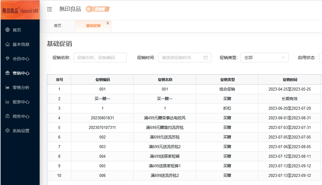Collapse the sidebar with the hamburger icon

point(50,9)
